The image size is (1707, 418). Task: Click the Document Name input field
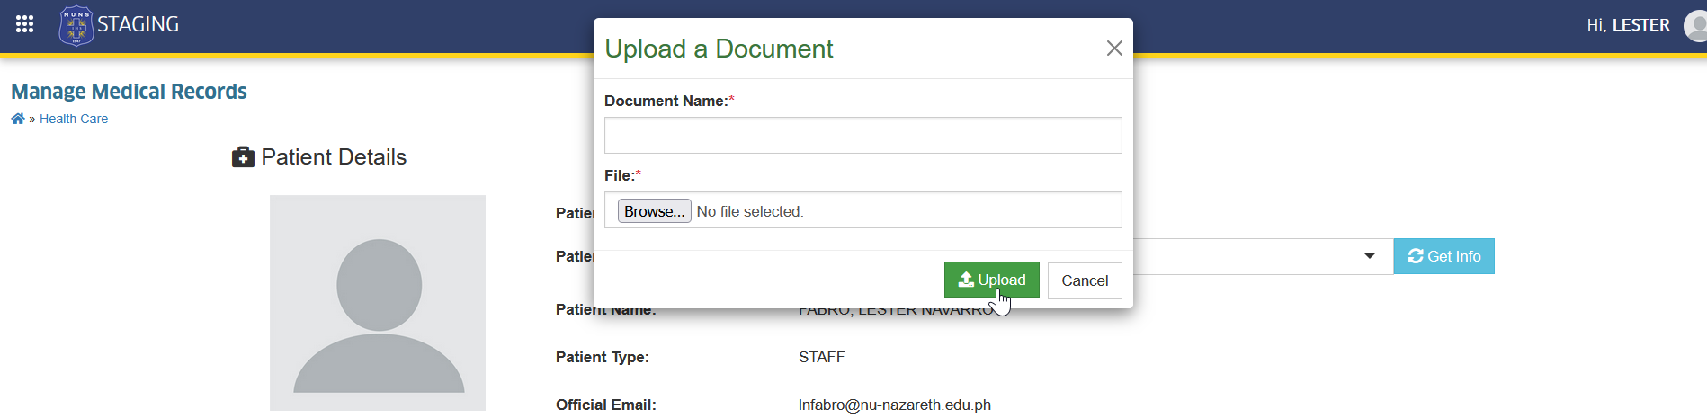pos(863,136)
